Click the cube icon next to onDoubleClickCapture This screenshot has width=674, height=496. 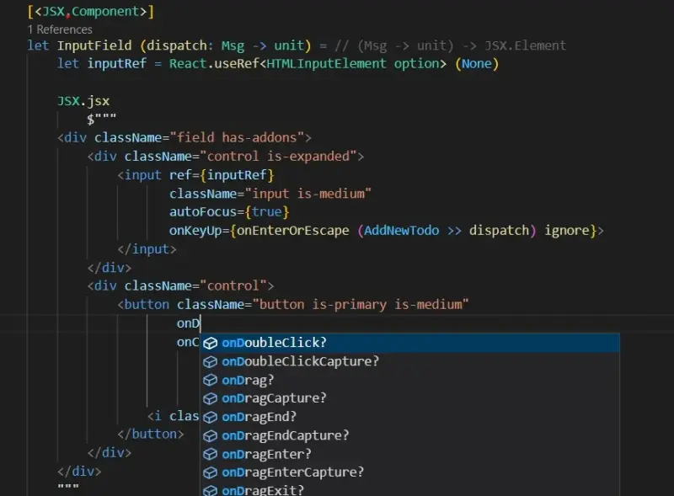tap(211, 361)
